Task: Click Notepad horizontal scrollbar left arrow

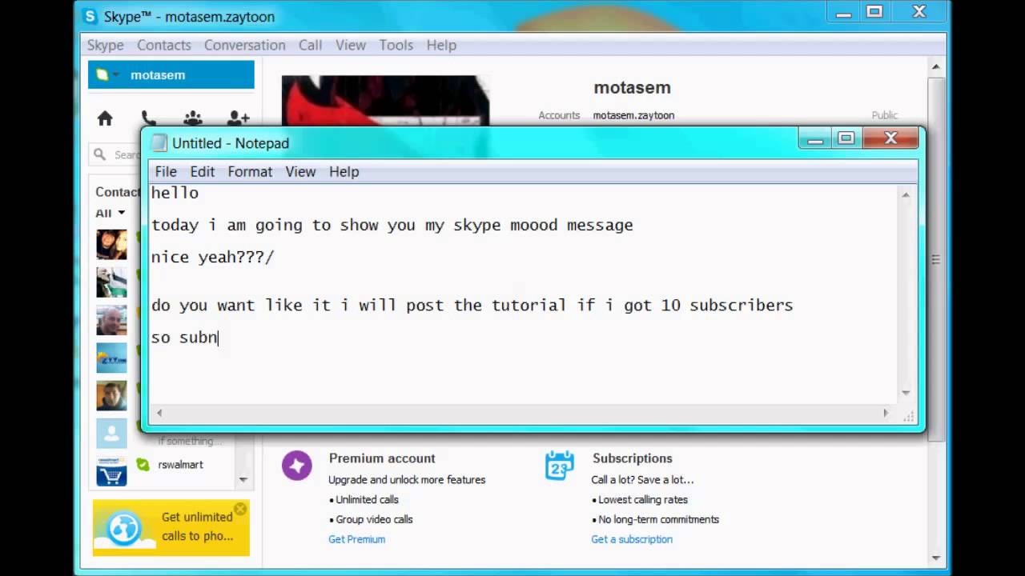Action: [x=159, y=413]
